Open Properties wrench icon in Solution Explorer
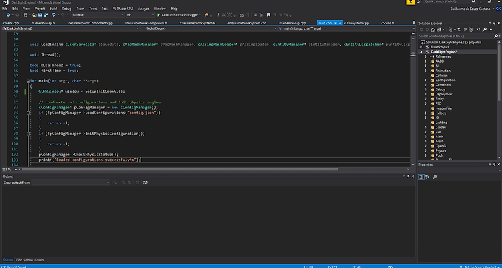This screenshot has height=268, width=502. [485, 30]
